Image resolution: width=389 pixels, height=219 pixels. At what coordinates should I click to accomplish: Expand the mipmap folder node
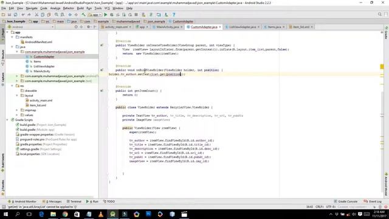click(x=17, y=110)
